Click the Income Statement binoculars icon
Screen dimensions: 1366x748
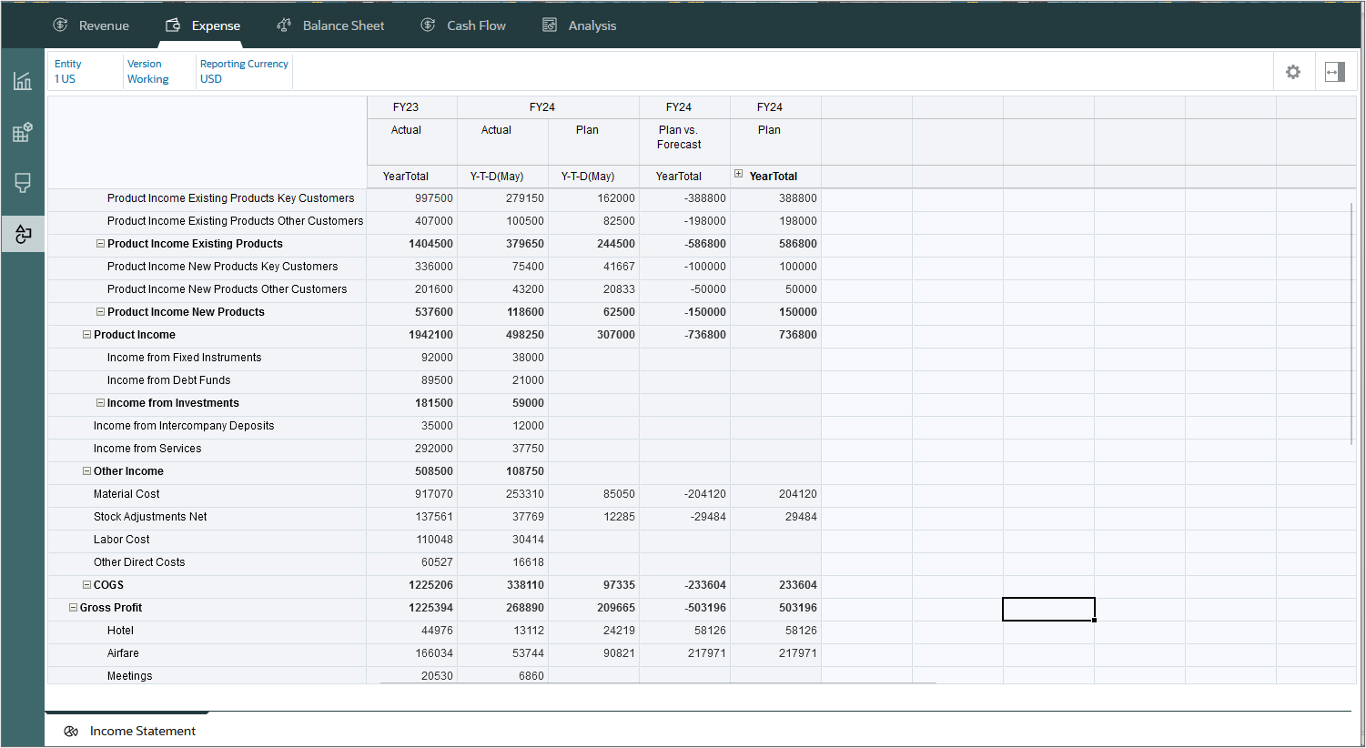click(x=71, y=732)
